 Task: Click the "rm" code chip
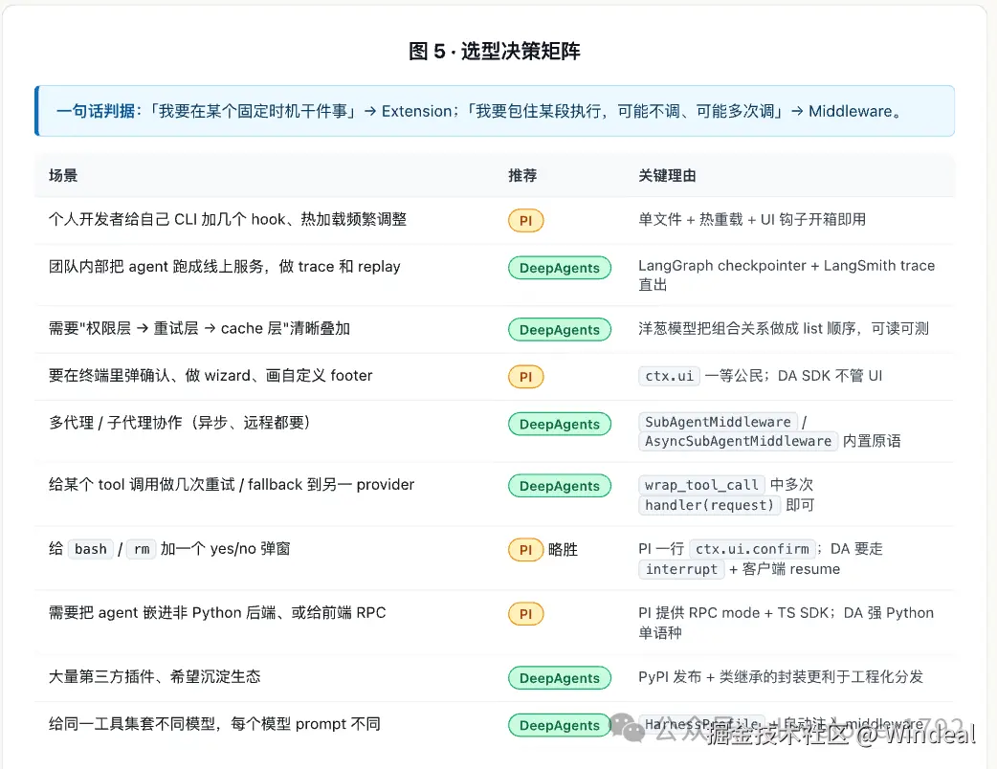(x=142, y=548)
